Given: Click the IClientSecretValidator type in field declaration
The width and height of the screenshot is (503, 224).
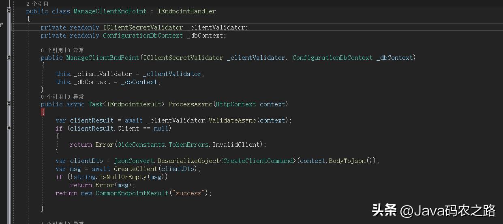Looking at the screenshot, I should [x=143, y=27].
